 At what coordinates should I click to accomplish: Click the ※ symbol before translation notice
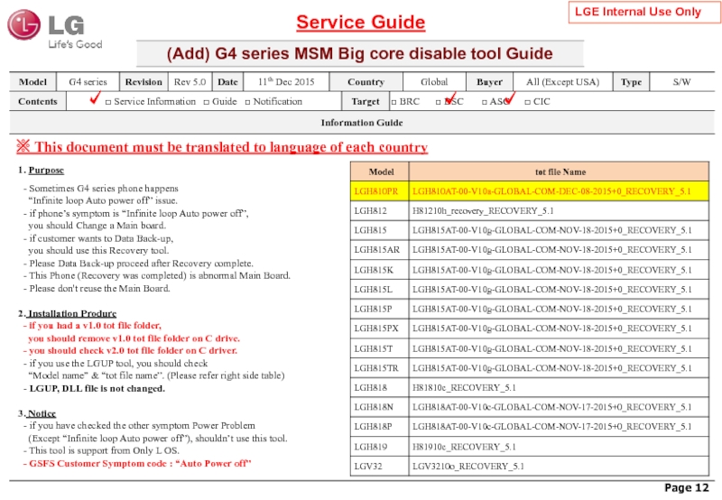(x=23, y=147)
